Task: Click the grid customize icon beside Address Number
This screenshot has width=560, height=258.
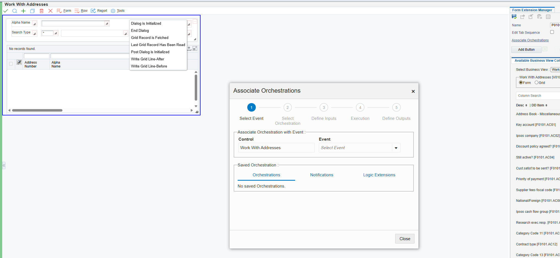Action: (x=19, y=63)
